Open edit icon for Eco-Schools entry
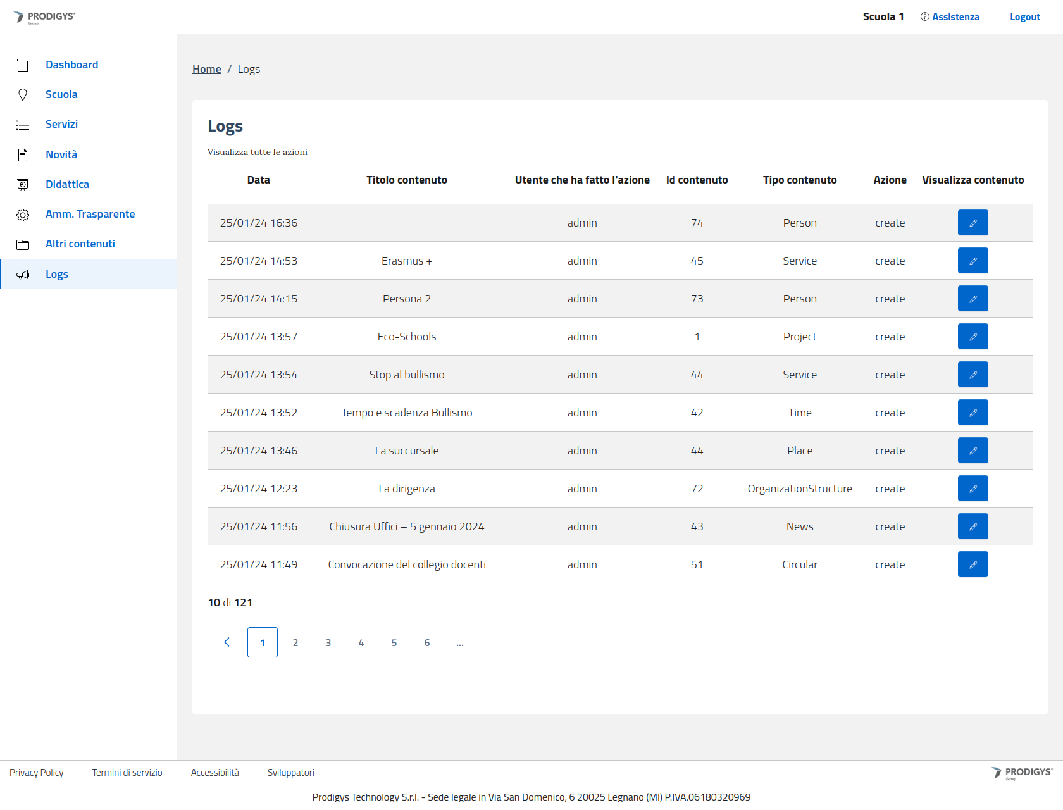1063x810 pixels. click(973, 337)
